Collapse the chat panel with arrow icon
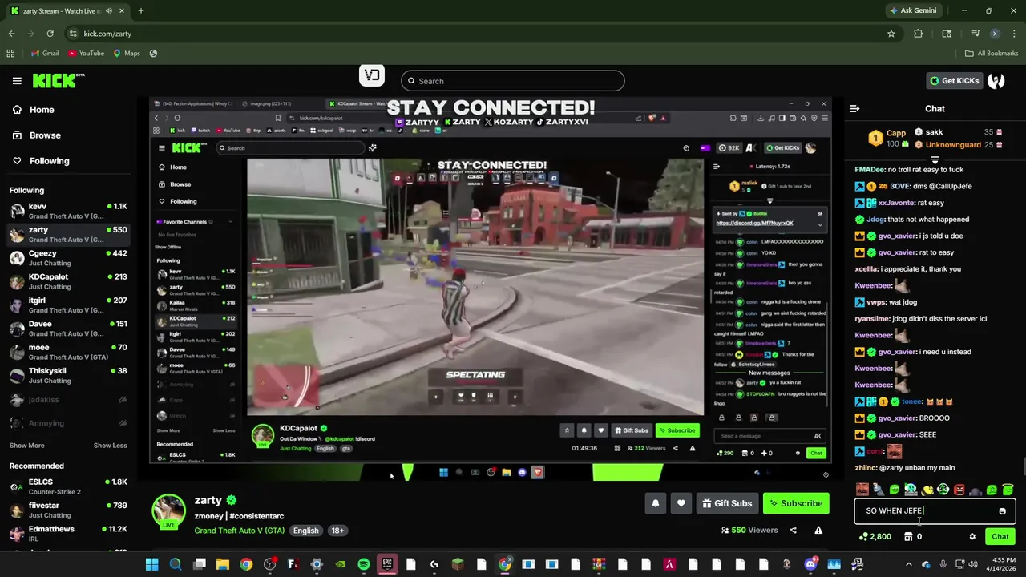The image size is (1026, 577). coord(854,108)
